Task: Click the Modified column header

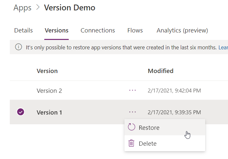Action: pyautogui.click(x=161, y=71)
